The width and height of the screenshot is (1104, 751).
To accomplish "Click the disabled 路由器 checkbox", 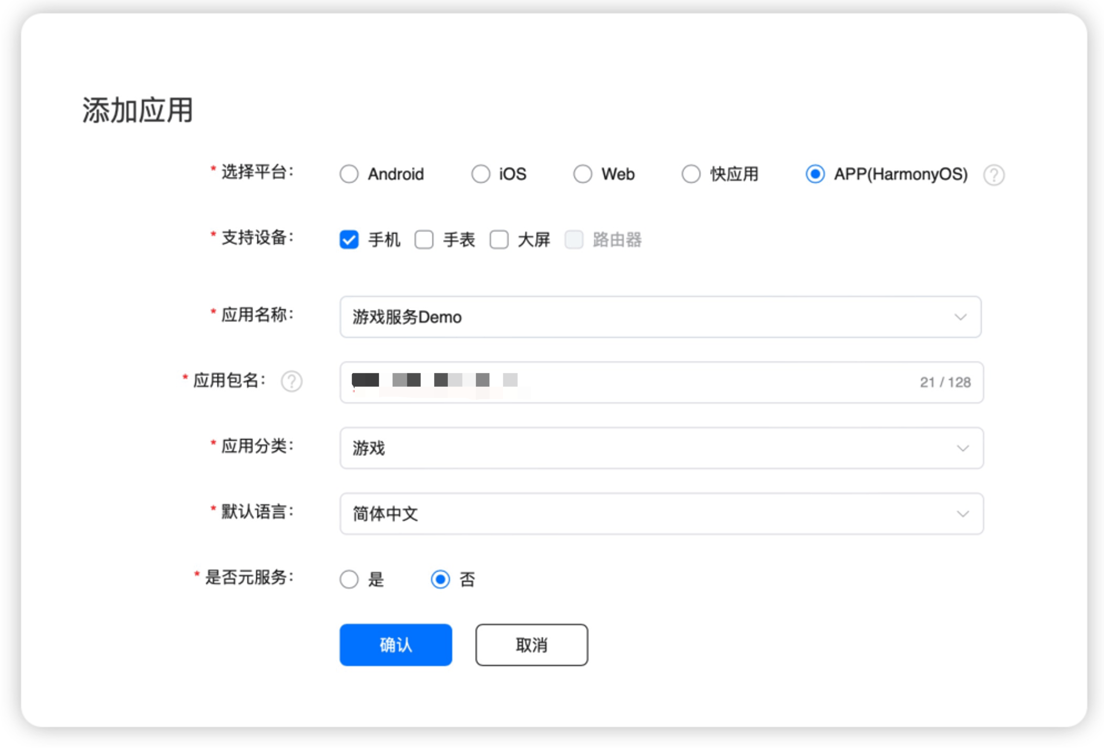I will pyautogui.click(x=573, y=240).
